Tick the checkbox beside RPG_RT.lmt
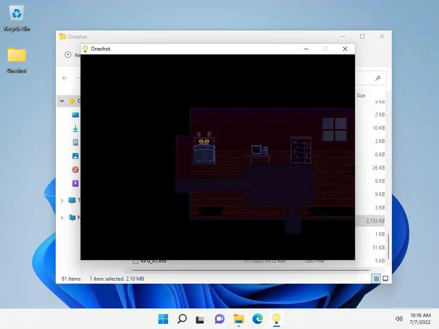The height and width of the screenshot is (329, 439). point(135,262)
